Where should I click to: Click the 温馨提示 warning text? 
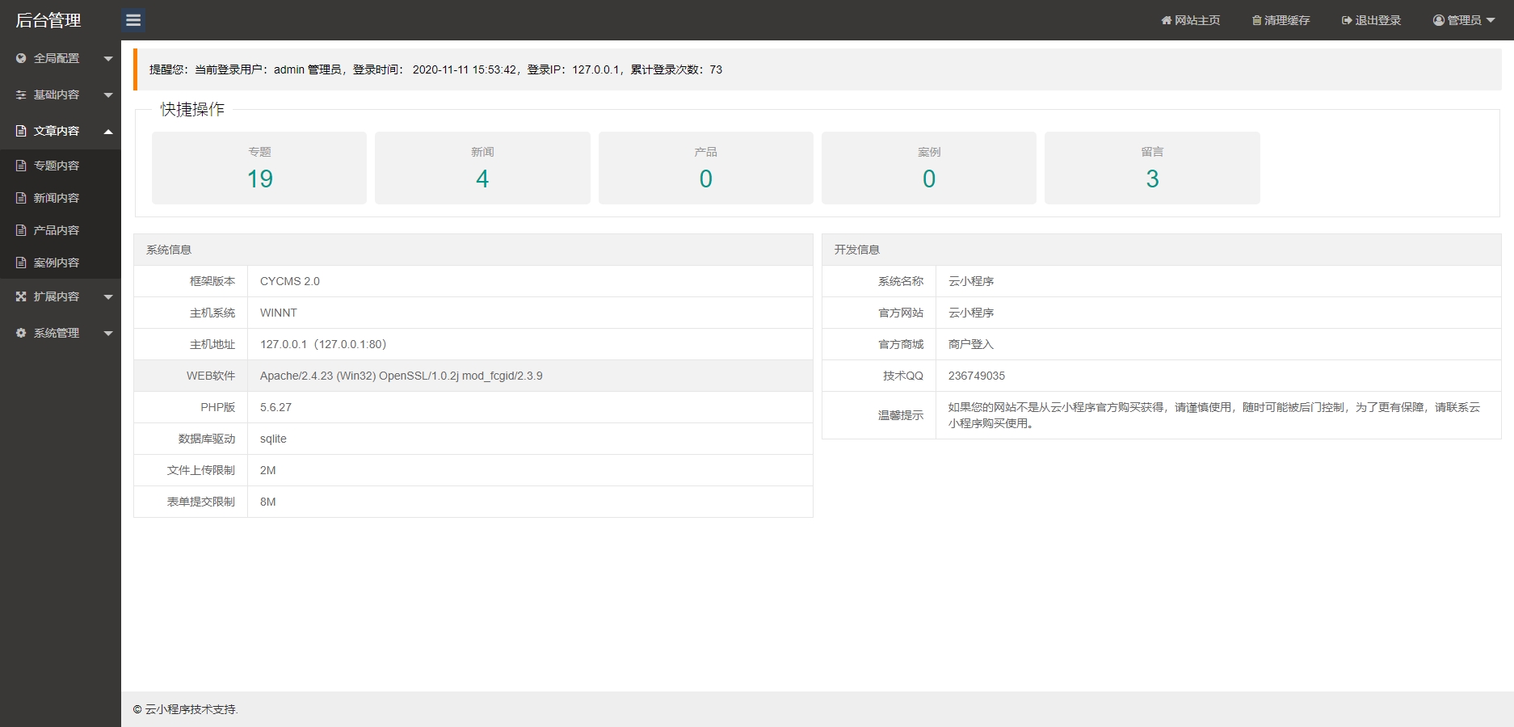pos(1214,415)
